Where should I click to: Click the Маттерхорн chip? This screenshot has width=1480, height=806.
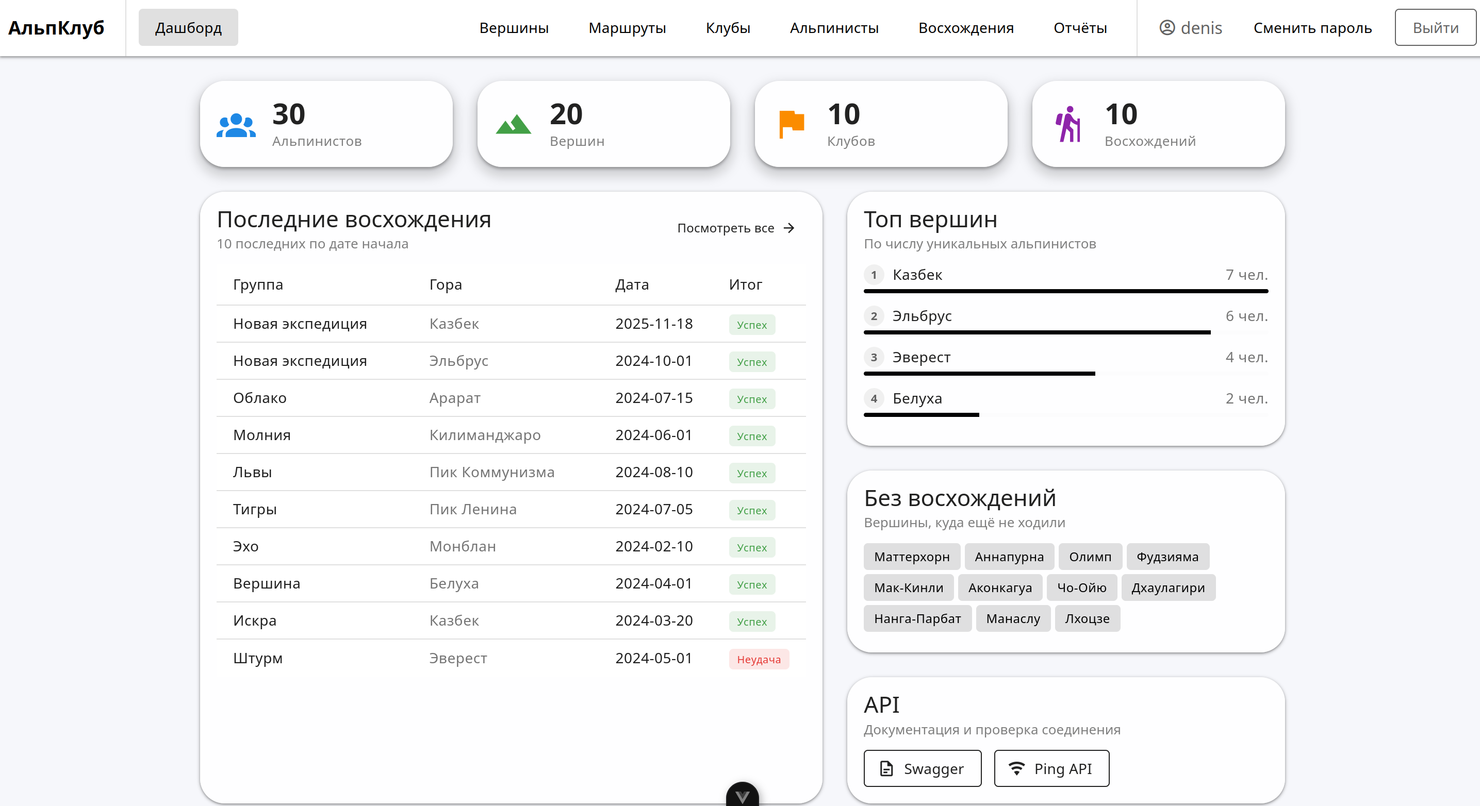click(911, 557)
